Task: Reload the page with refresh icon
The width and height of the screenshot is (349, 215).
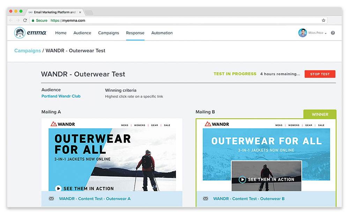Action: click(25, 21)
